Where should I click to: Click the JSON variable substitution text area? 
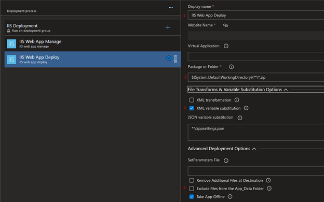256,132
